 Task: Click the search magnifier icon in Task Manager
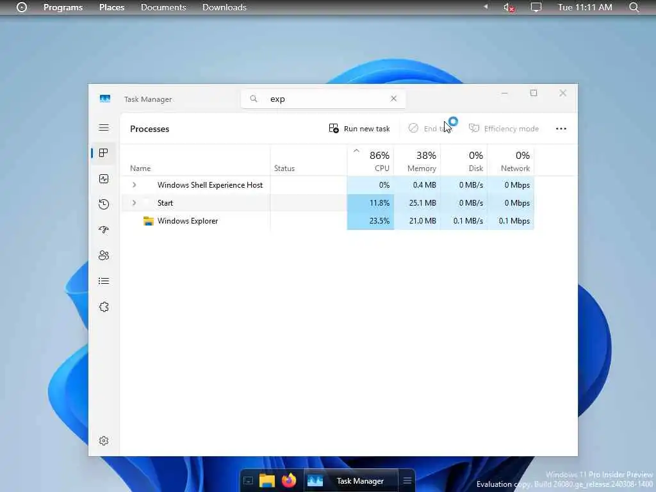click(254, 99)
